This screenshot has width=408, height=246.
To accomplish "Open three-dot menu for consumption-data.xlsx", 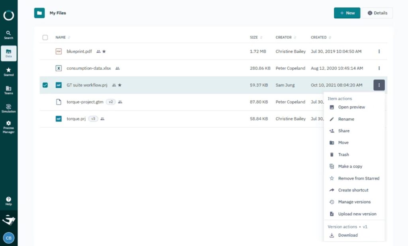I will pos(379,68).
